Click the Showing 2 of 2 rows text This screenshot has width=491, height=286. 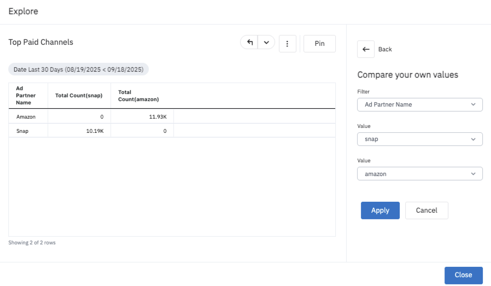pyautogui.click(x=32, y=242)
